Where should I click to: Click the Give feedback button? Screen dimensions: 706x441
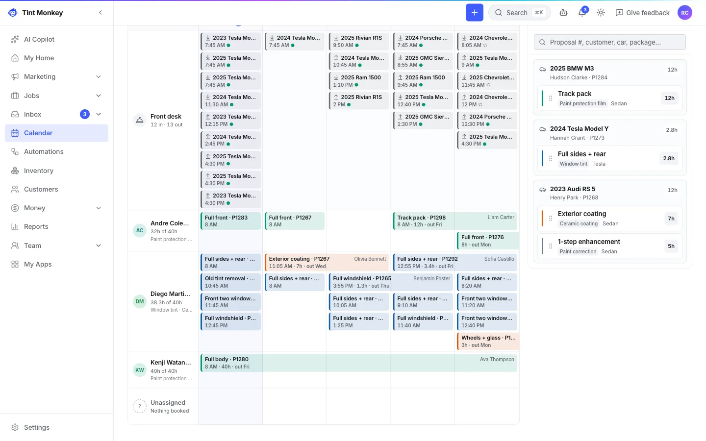643,13
